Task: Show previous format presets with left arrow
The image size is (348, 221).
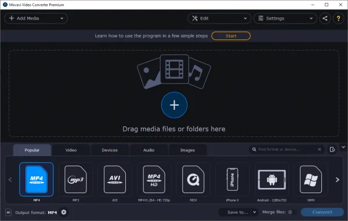Action: (10, 179)
